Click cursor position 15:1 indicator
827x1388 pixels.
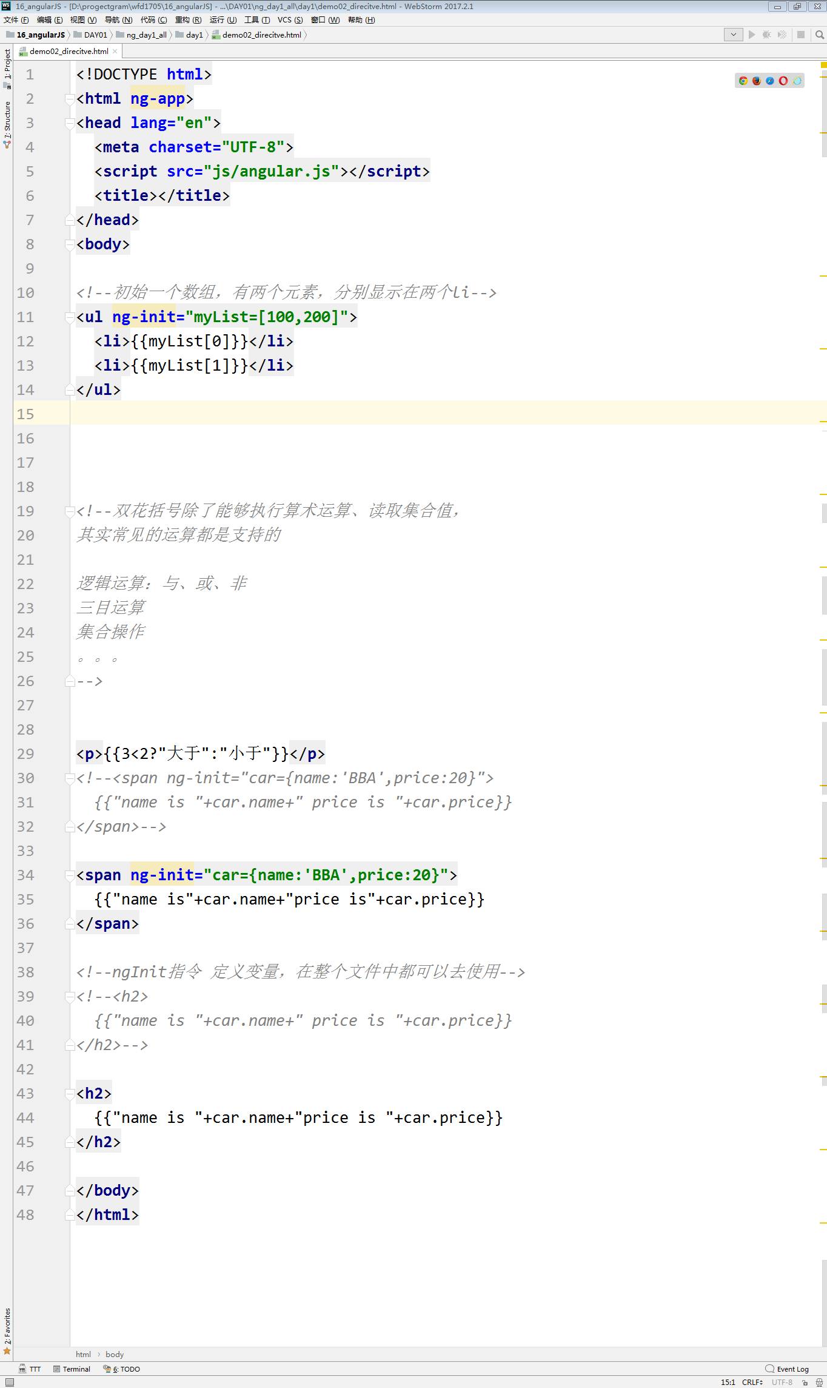pyautogui.click(x=728, y=1383)
